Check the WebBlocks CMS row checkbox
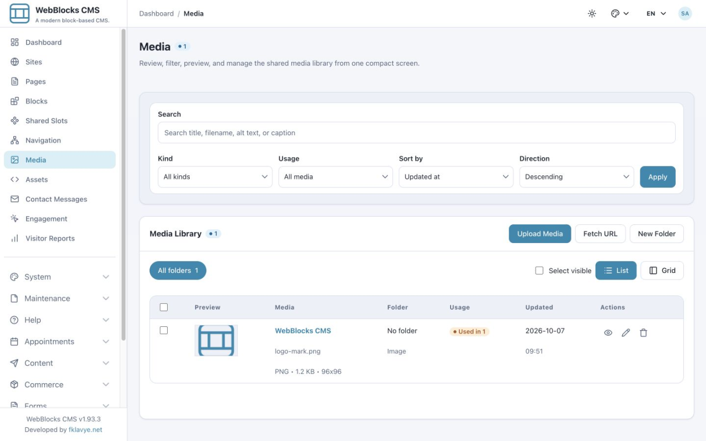This screenshot has height=441, width=706. pos(163,330)
